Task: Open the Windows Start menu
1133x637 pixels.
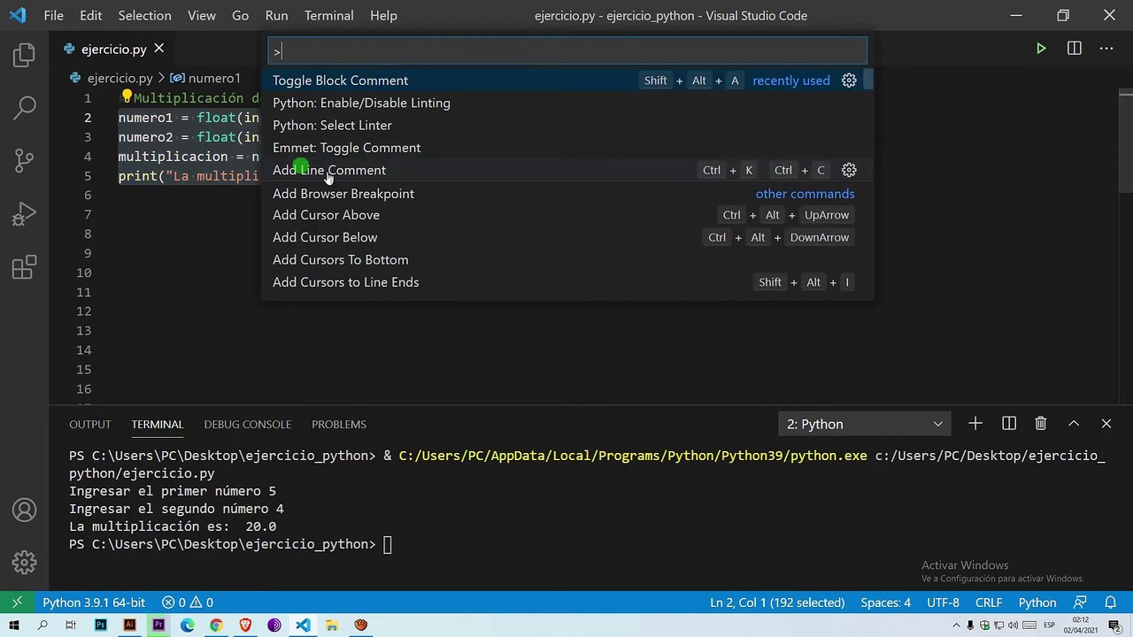Action: click(14, 625)
